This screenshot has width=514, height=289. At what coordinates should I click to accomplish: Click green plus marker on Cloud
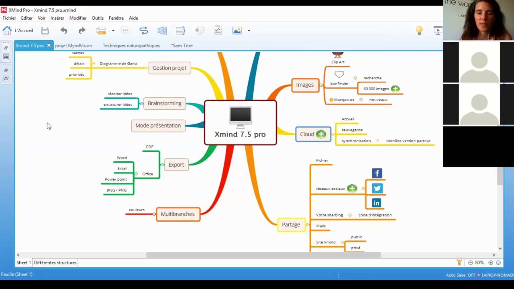[x=321, y=134]
